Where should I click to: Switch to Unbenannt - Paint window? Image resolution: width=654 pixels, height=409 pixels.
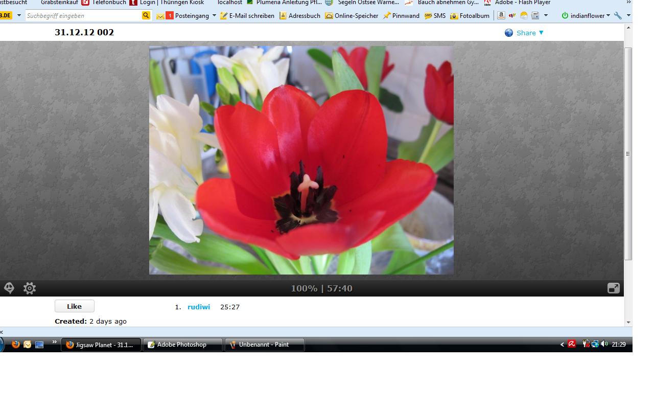click(x=264, y=345)
